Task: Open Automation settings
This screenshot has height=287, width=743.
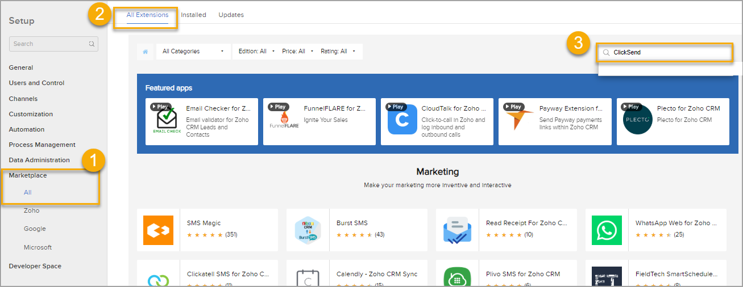Action: (x=26, y=129)
